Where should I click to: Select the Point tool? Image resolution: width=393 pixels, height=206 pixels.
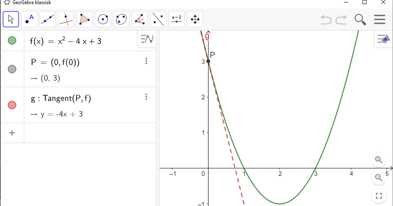(29, 19)
